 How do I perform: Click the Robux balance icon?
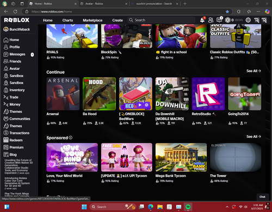(228, 20)
